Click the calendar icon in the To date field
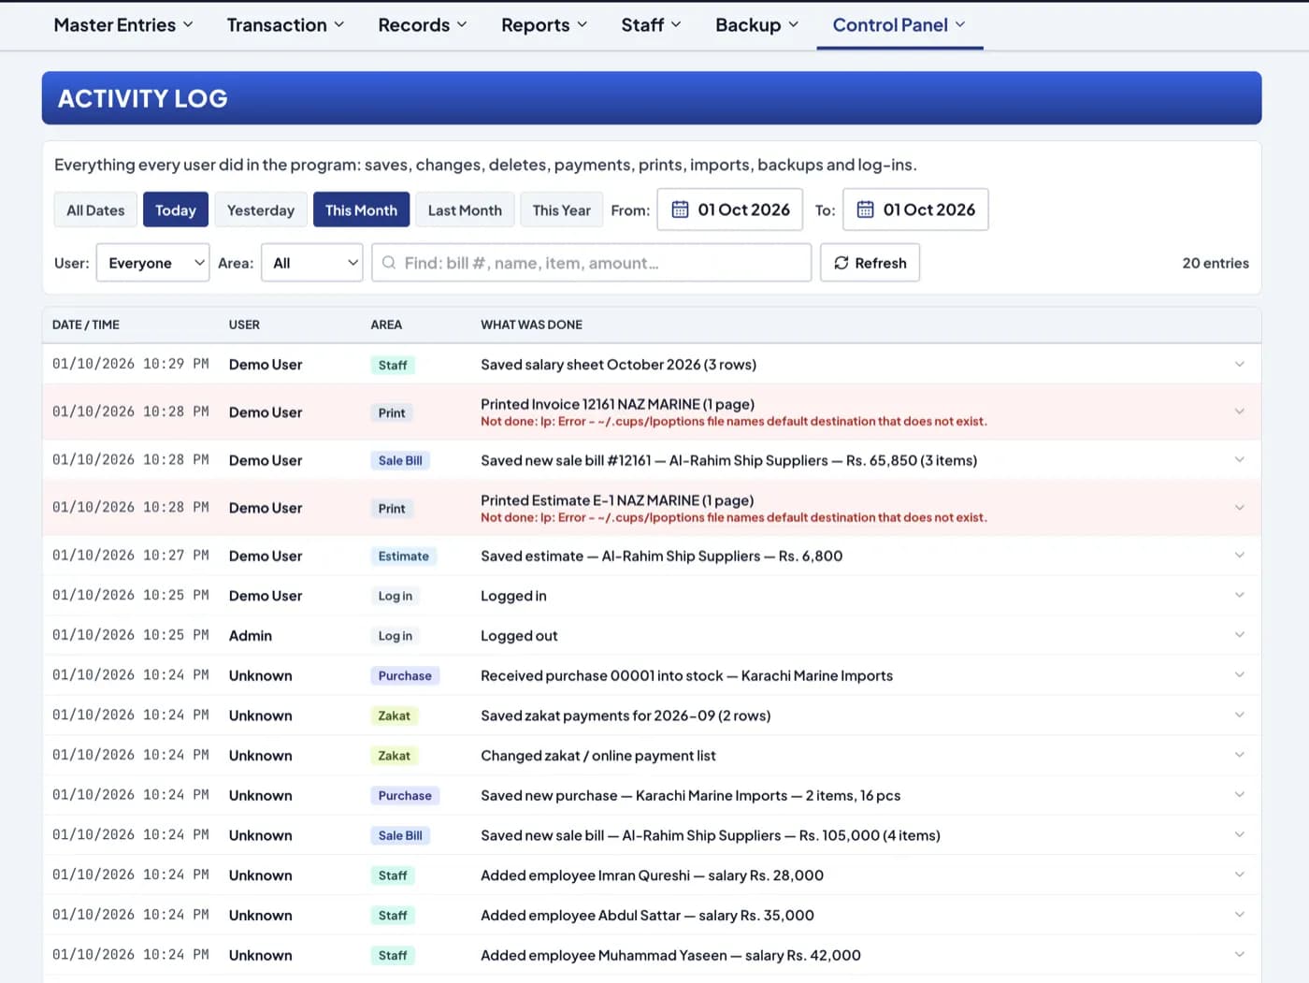The width and height of the screenshot is (1309, 983). pyautogui.click(x=866, y=210)
